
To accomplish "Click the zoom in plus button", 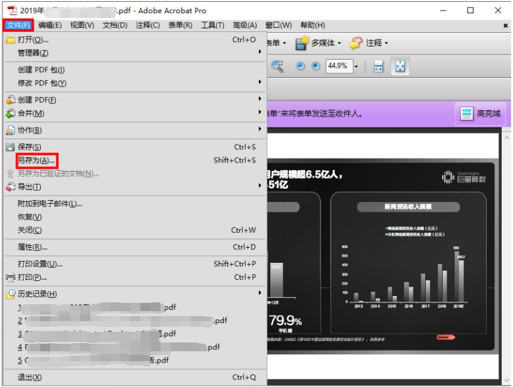I will click(315, 66).
